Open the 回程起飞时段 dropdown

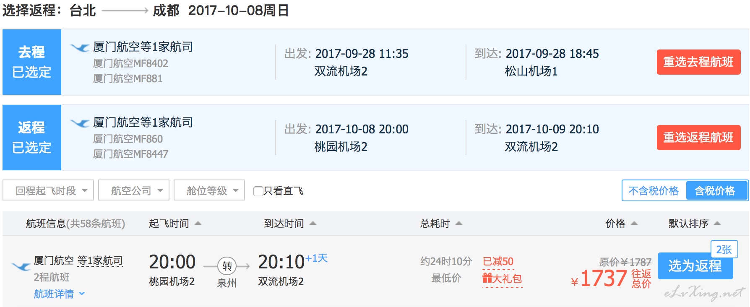coord(48,190)
